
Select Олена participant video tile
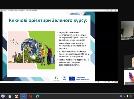pos(129,63)
